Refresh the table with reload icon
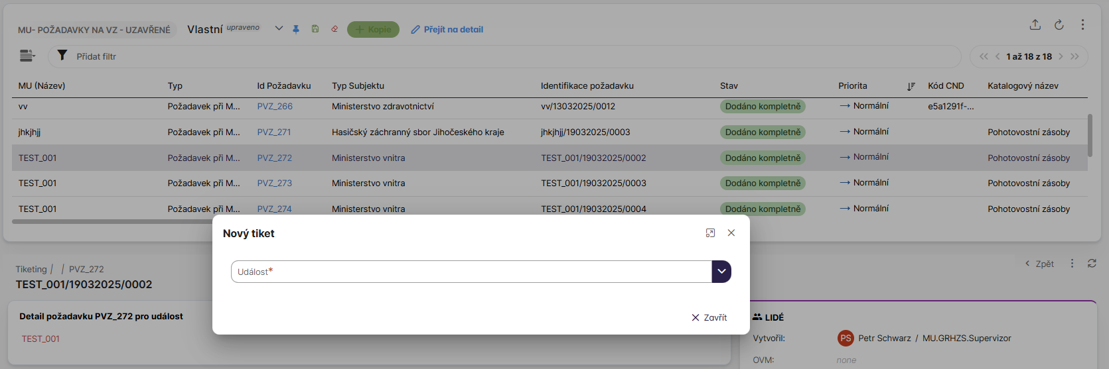This screenshot has width=1109, height=369. click(x=1059, y=25)
